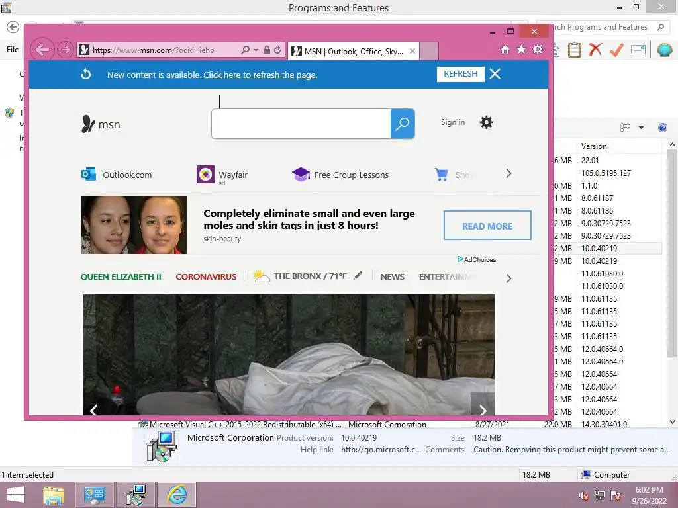Open the IE address bar search dropdown arrow
The width and height of the screenshot is (678, 508).
(x=256, y=50)
